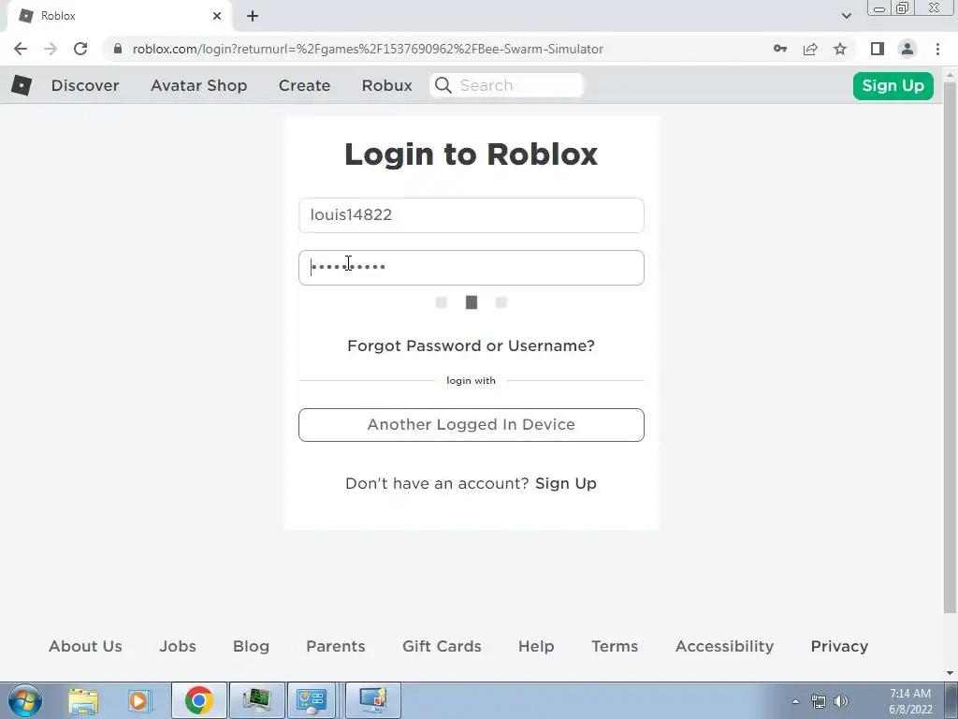The image size is (958, 719).
Task: Open the Discover menu item
Action: pyautogui.click(x=85, y=85)
